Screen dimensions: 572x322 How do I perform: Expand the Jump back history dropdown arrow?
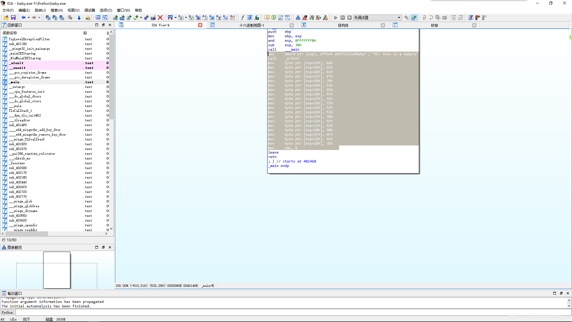pos(29,18)
